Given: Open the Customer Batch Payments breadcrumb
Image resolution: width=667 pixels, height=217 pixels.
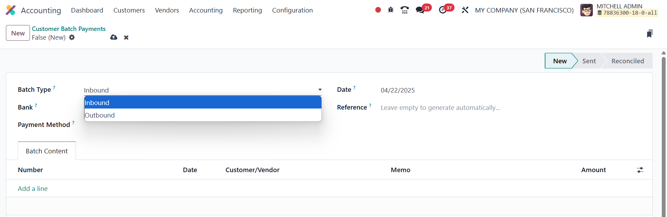Looking at the screenshot, I should coord(69,29).
